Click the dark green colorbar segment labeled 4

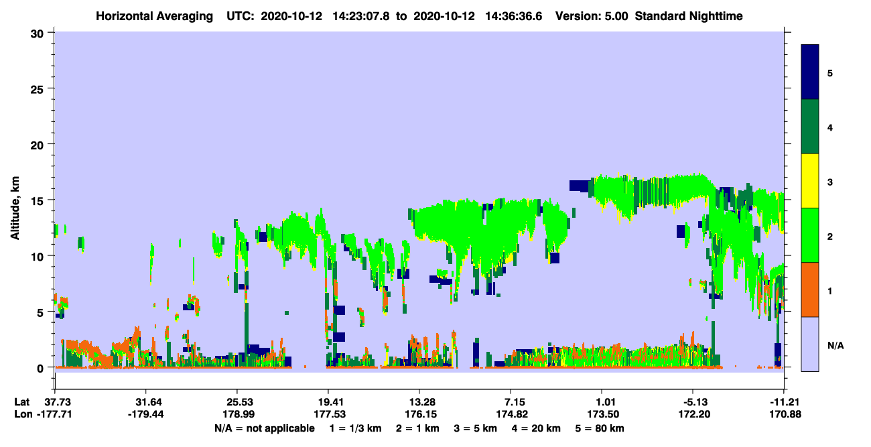pyautogui.click(x=810, y=127)
